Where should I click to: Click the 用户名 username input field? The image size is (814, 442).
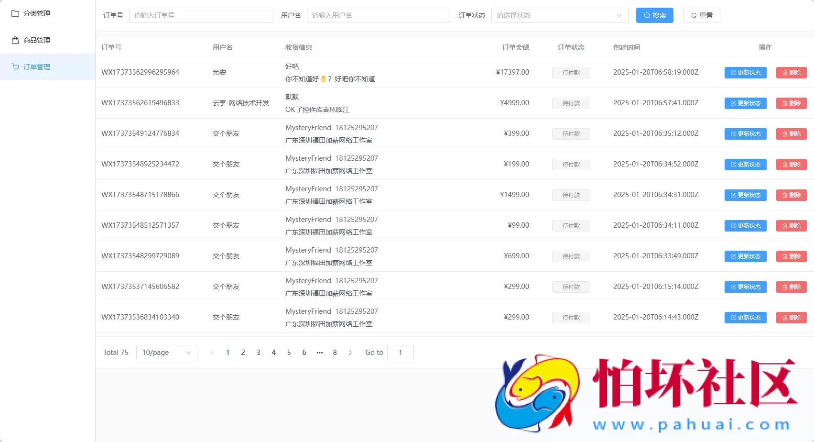[379, 15]
